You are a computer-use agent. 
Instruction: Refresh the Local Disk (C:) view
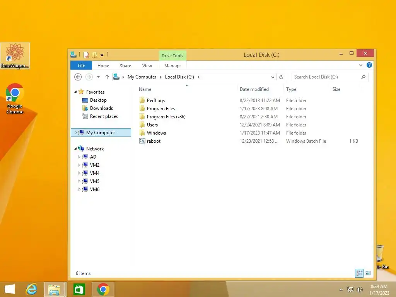[x=281, y=77]
